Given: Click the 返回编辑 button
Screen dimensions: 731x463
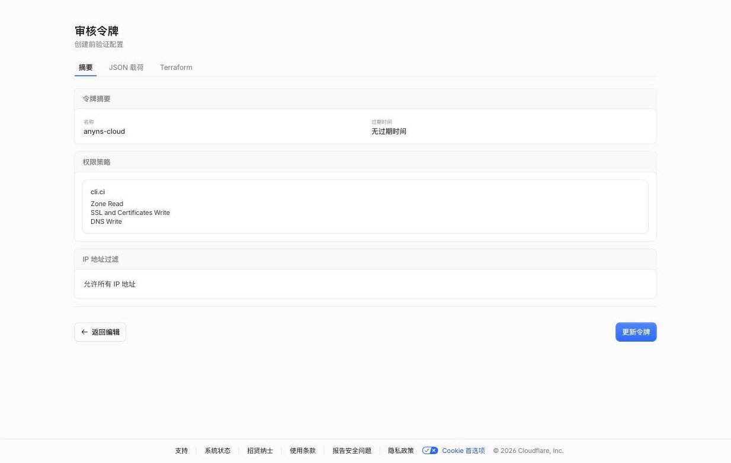Looking at the screenshot, I should 100,332.
